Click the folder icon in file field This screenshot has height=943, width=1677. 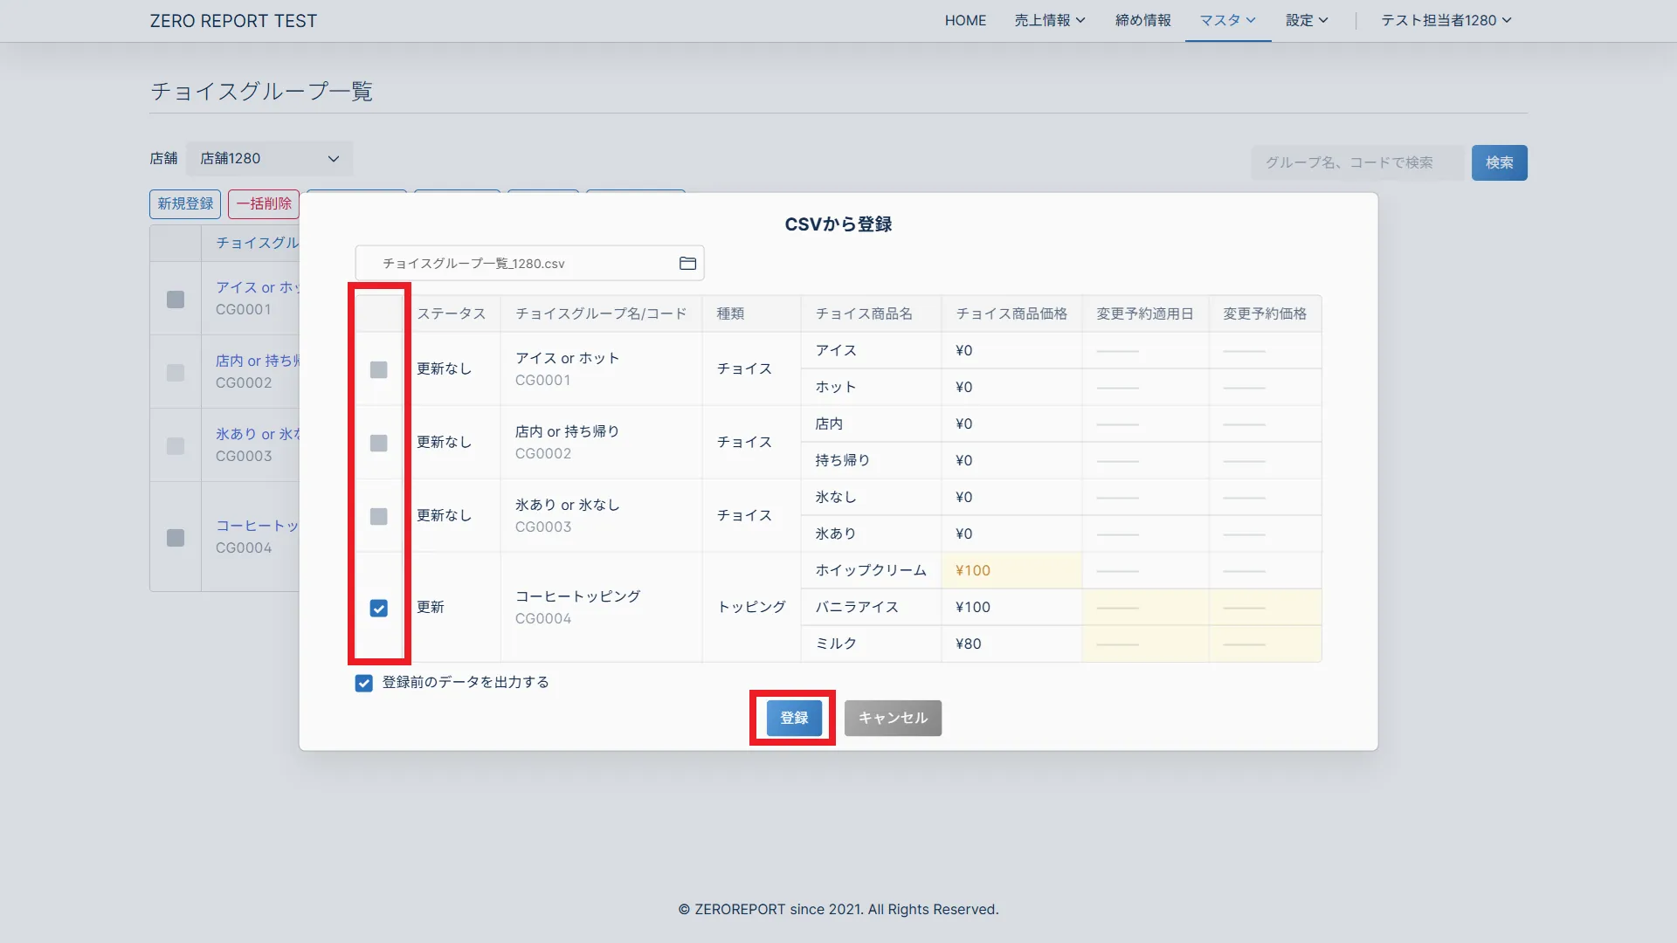(x=687, y=263)
